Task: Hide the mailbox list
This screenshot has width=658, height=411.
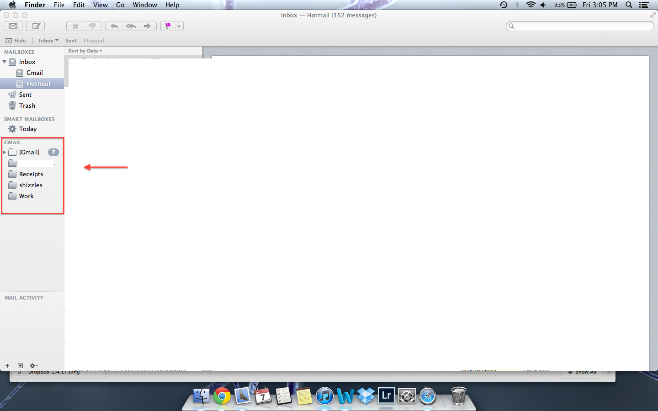Action: click(x=16, y=41)
